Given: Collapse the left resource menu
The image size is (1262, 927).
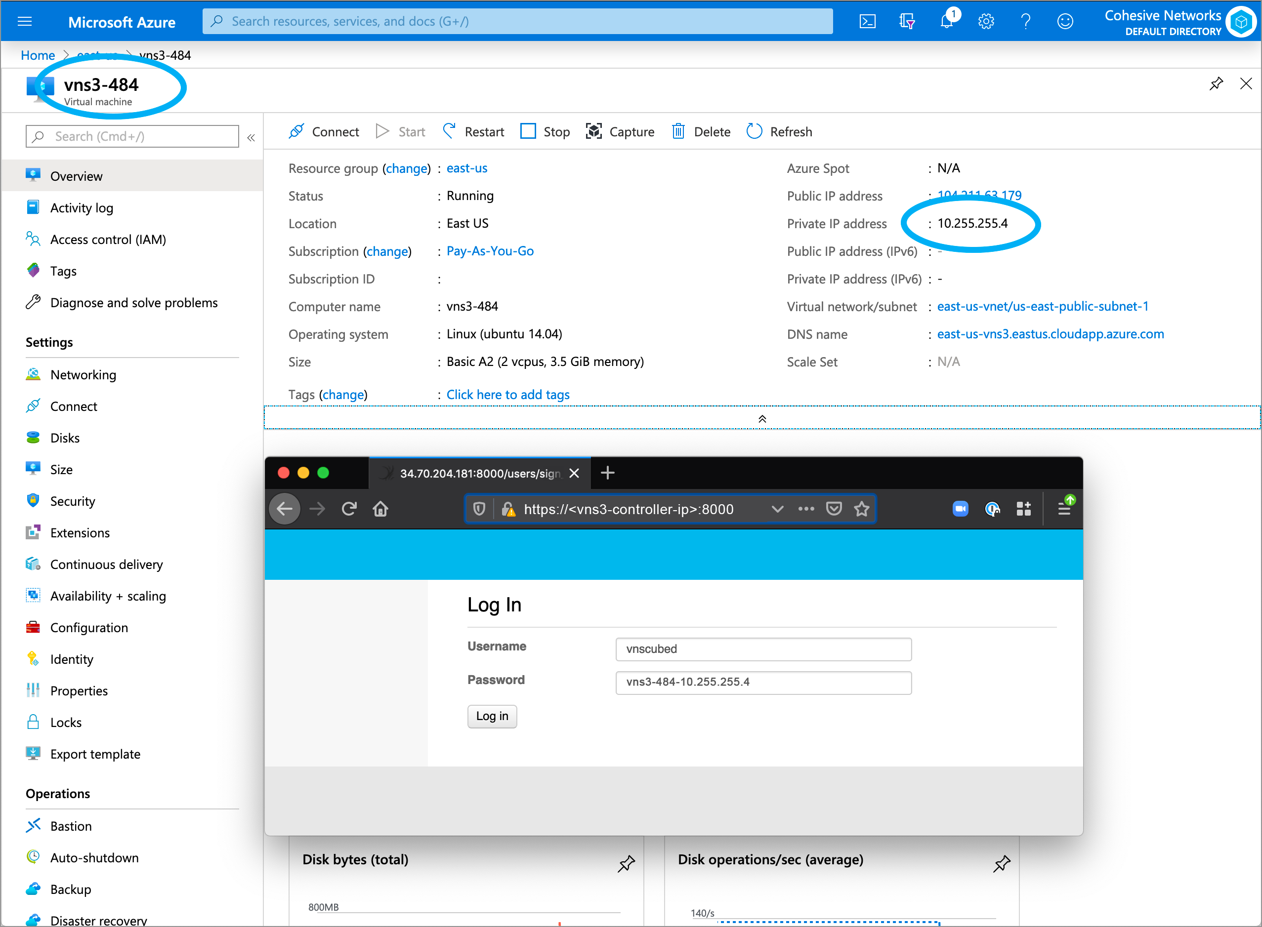Looking at the screenshot, I should pyautogui.click(x=251, y=137).
